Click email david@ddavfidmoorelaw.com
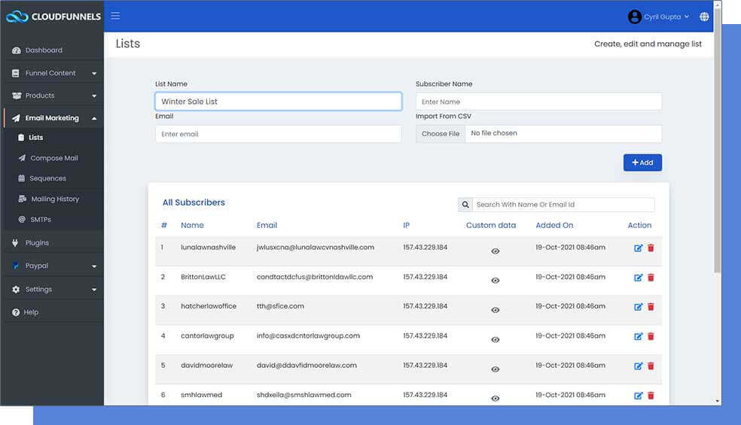741x425 pixels. coord(306,365)
